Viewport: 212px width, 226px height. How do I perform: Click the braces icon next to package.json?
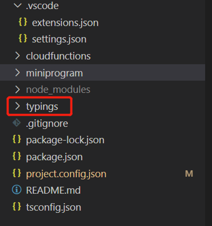[17, 157]
